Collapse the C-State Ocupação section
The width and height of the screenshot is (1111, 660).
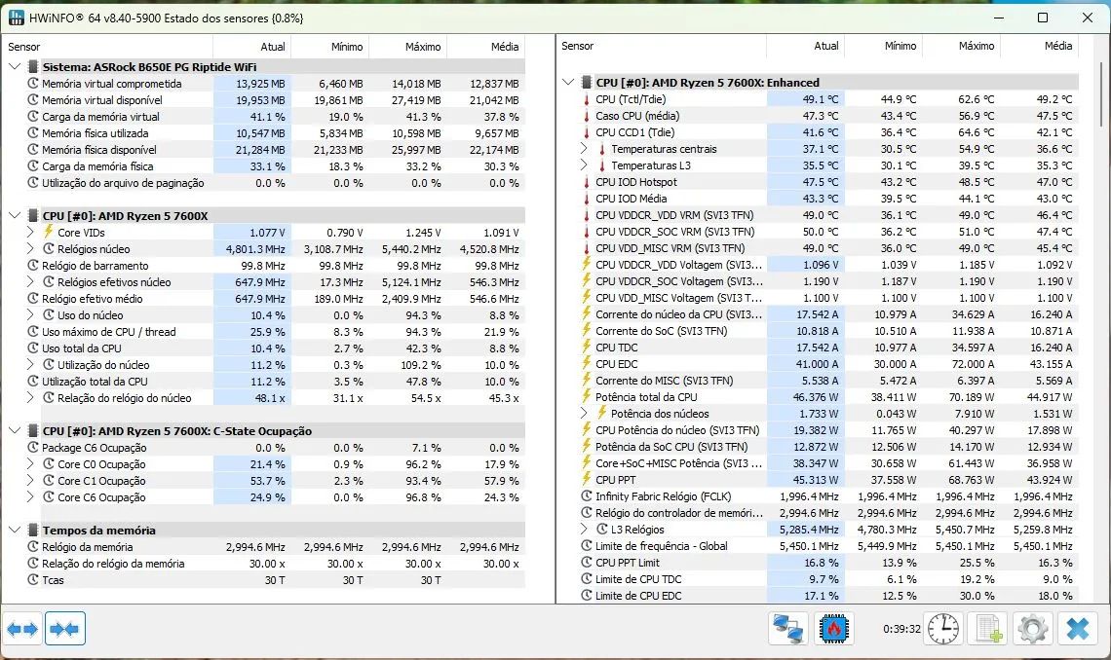pyautogui.click(x=15, y=431)
